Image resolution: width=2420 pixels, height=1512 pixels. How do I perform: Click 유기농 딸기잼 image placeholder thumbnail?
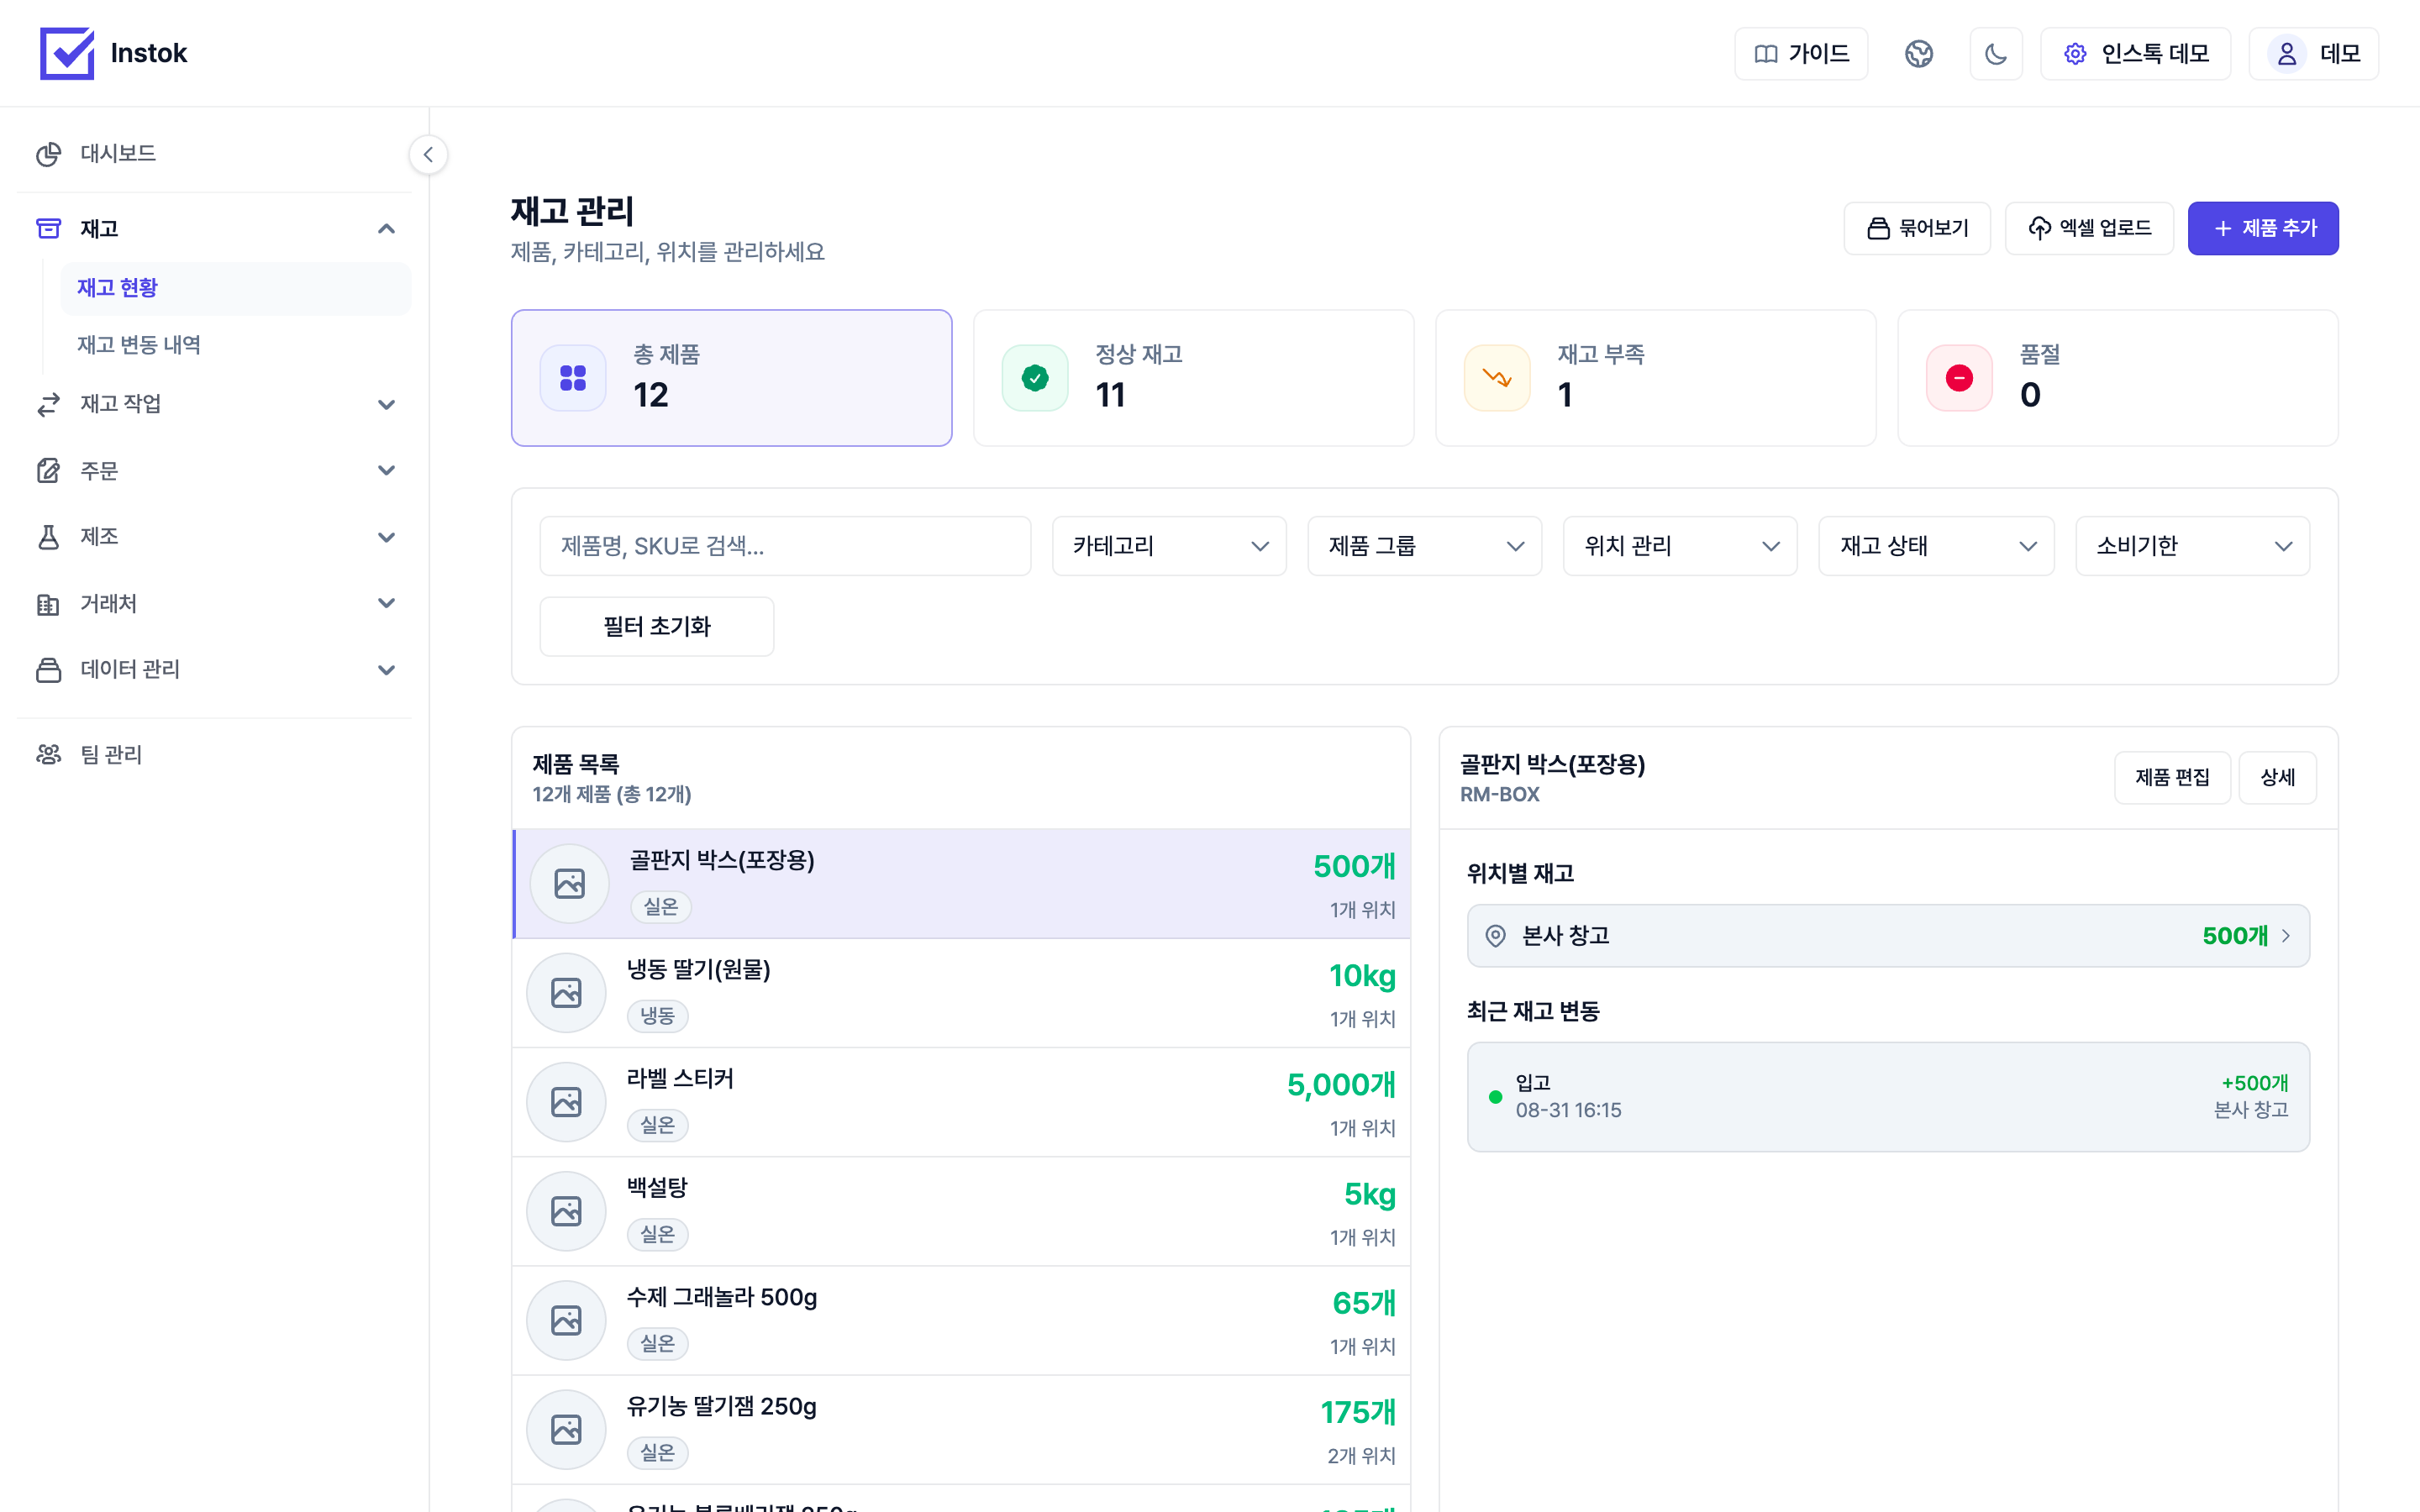pos(566,1430)
